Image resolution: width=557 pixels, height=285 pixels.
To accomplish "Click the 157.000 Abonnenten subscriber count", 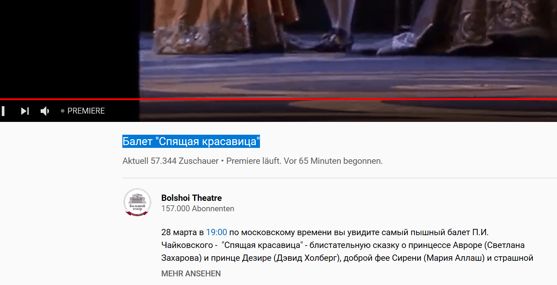I will [198, 208].
